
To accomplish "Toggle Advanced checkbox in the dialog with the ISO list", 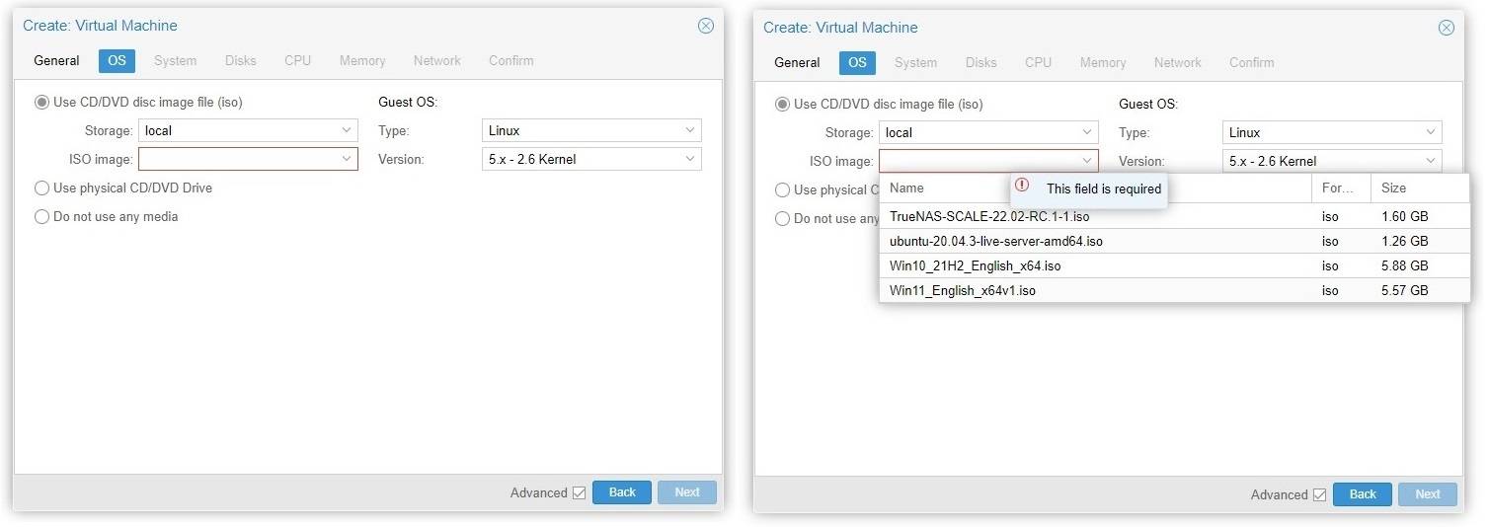I will [1319, 494].
